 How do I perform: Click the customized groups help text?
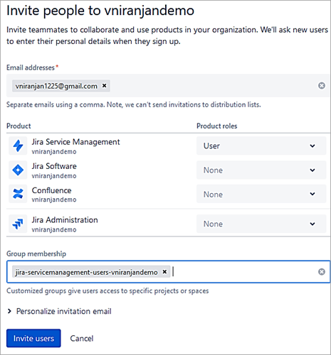[x=107, y=290]
